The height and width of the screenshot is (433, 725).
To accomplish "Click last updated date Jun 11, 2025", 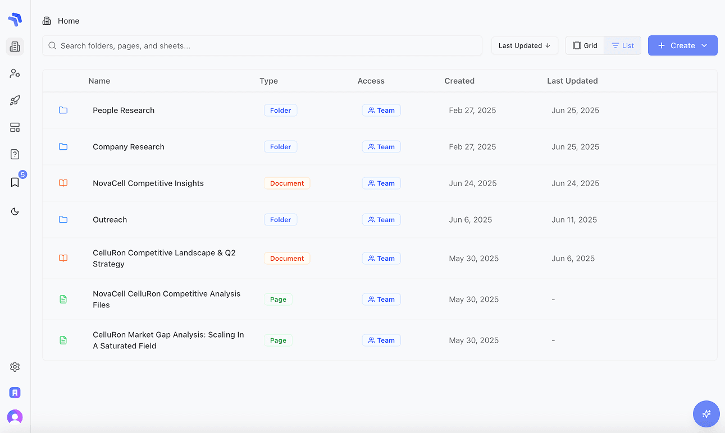I will (x=574, y=220).
